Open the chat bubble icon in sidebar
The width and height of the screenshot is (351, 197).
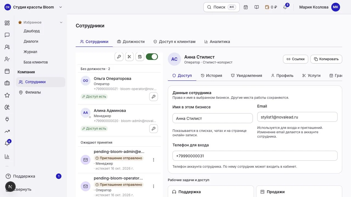(x=7, y=35)
